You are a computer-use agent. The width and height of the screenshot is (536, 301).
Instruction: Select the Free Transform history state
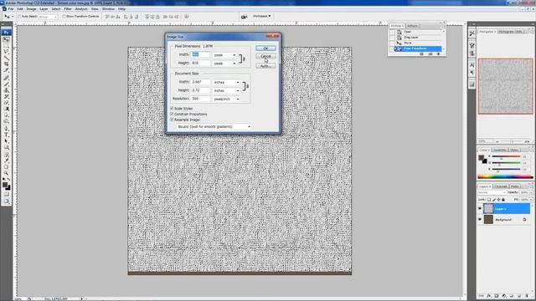point(419,48)
